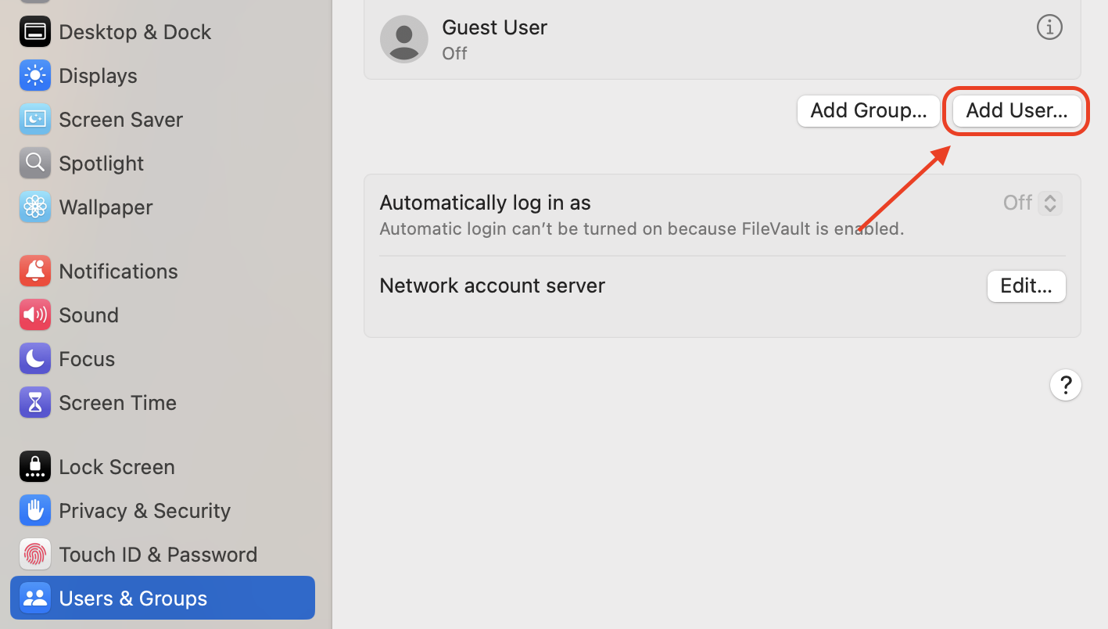Open Spotlight settings
The height and width of the screenshot is (629, 1108).
[x=100, y=163]
